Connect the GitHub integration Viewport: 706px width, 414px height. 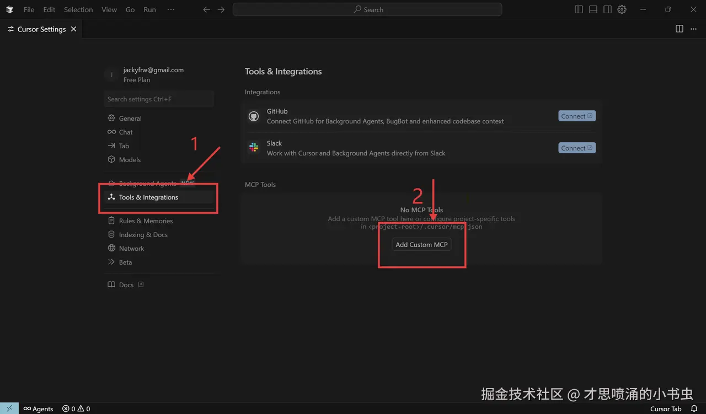coord(577,116)
